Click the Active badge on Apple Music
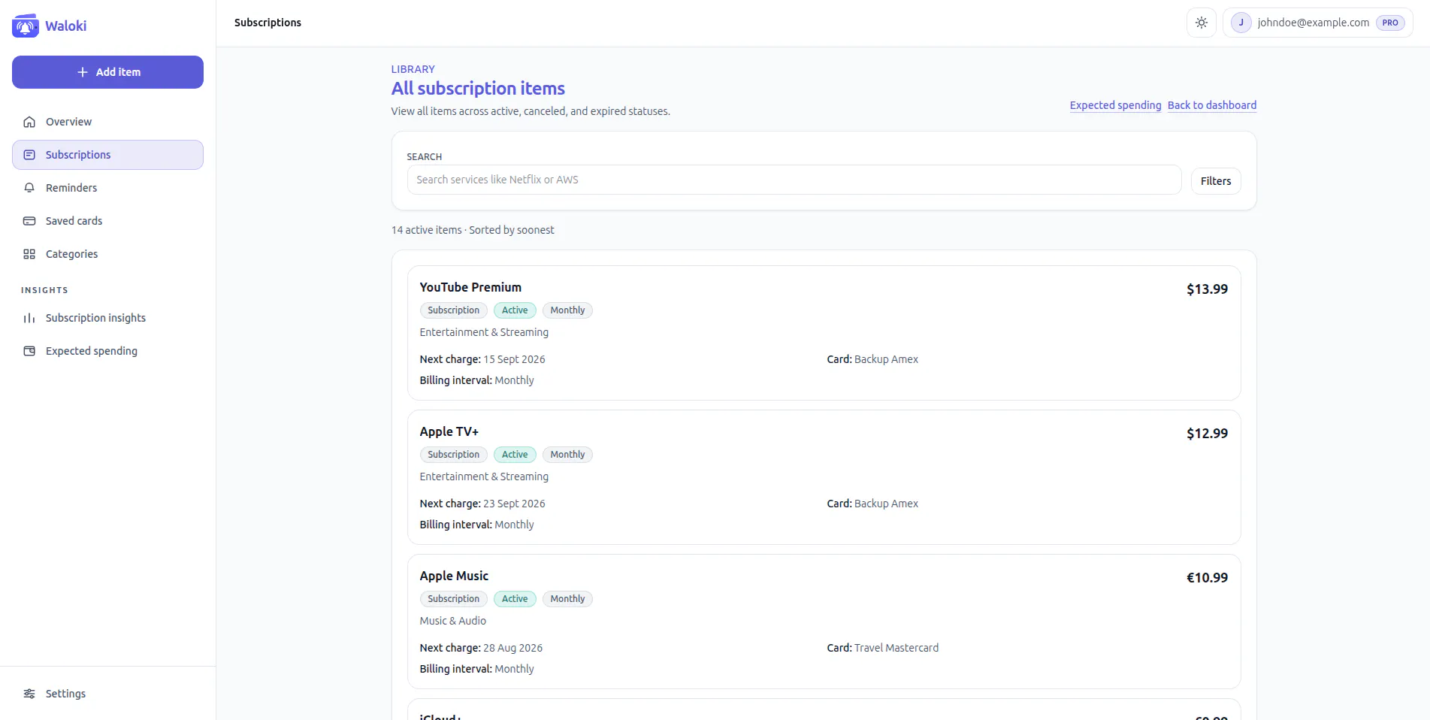The width and height of the screenshot is (1430, 720). coord(515,599)
